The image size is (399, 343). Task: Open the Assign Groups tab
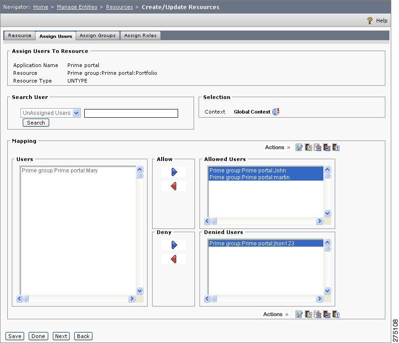tap(98, 36)
